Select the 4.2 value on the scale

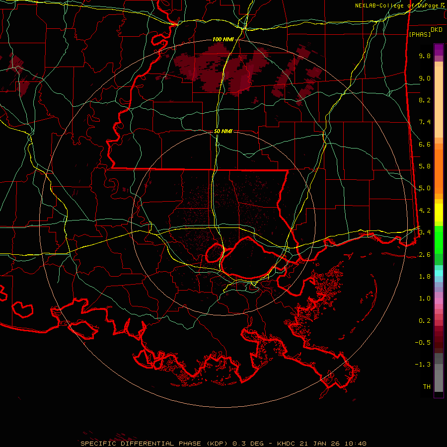[425, 211]
